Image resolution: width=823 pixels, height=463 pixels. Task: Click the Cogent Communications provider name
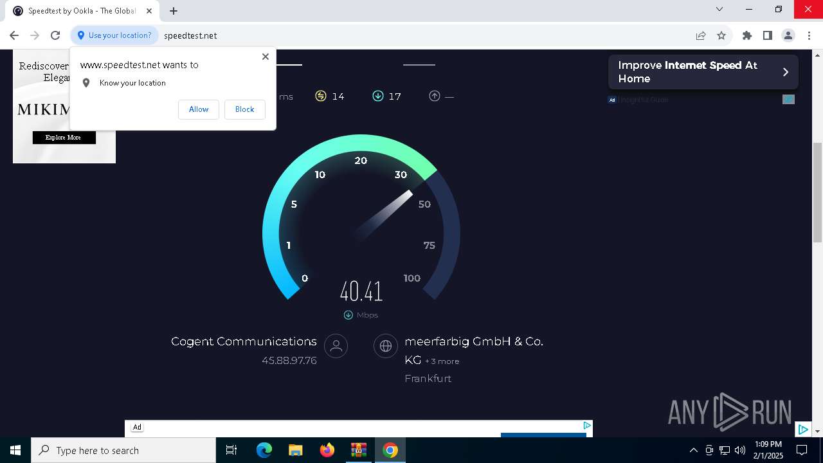point(244,341)
